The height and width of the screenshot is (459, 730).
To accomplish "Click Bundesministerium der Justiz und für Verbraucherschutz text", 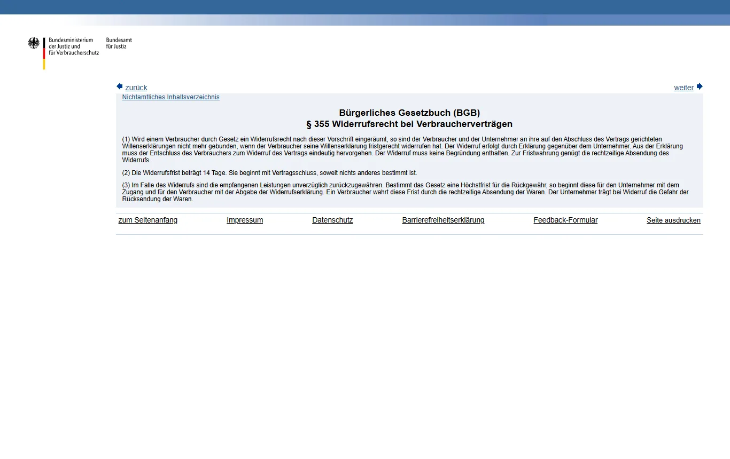I will click(74, 46).
